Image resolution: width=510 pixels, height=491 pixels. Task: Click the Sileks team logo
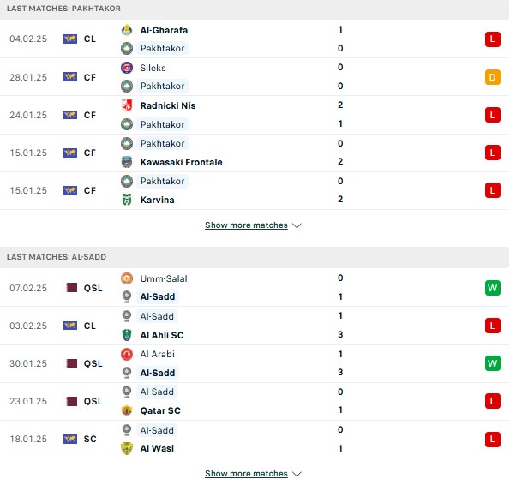127,68
